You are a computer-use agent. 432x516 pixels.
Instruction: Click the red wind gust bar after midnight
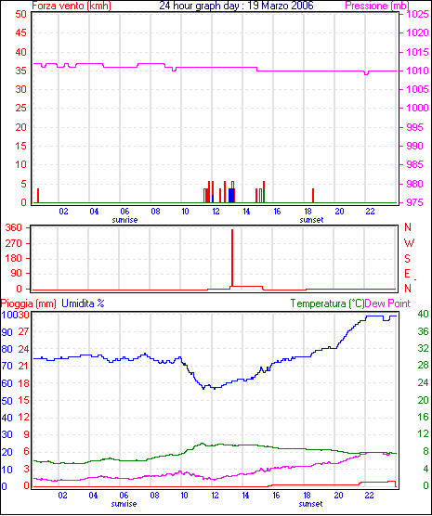point(38,196)
